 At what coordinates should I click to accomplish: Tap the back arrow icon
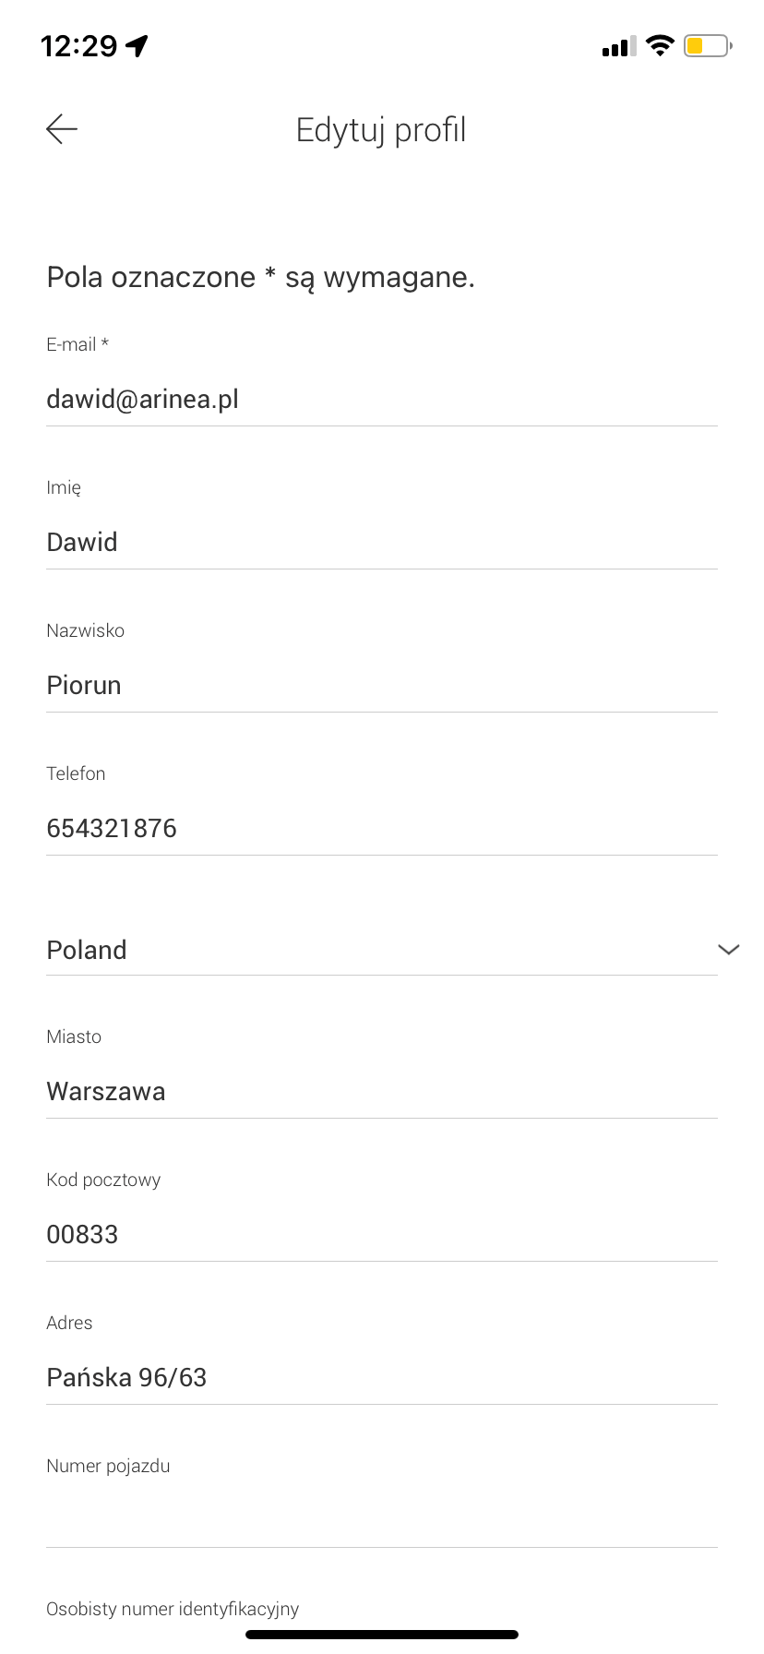(x=62, y=129)
